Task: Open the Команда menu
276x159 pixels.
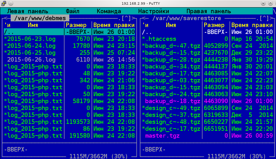Action: (109, 11)
